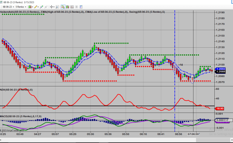Click the 1.2120 price axis label
This screenshot has height=143, width=233.
click(220, 53)
